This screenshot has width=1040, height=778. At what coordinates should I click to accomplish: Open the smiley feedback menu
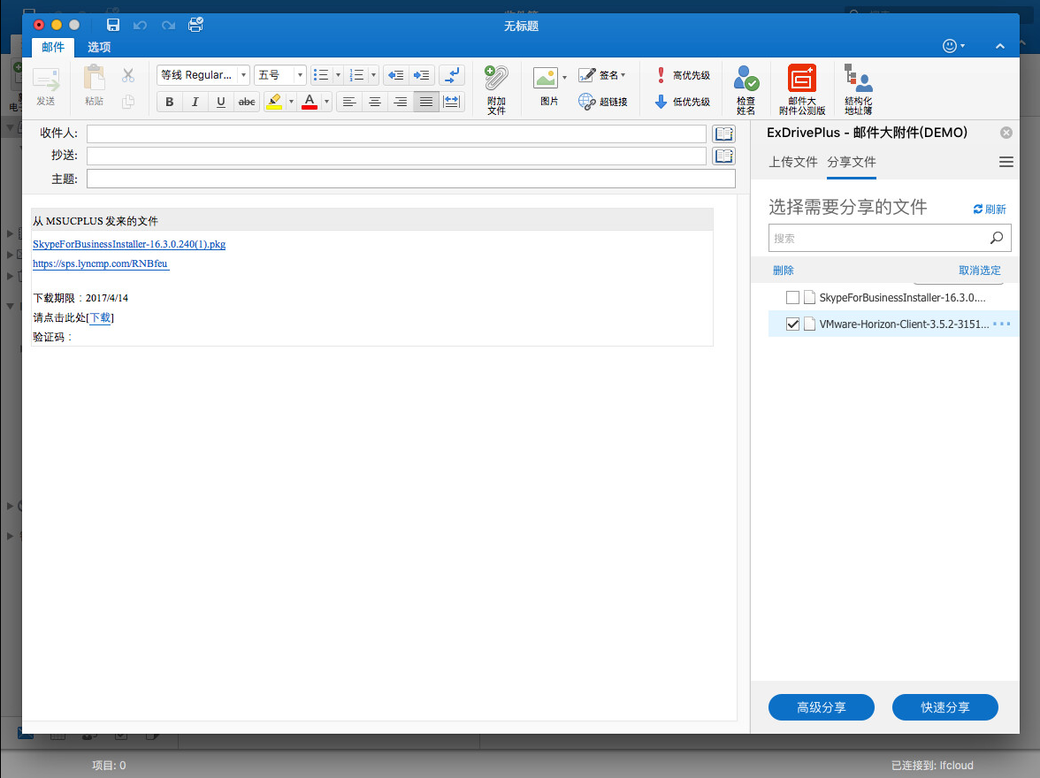coord(953,46)
